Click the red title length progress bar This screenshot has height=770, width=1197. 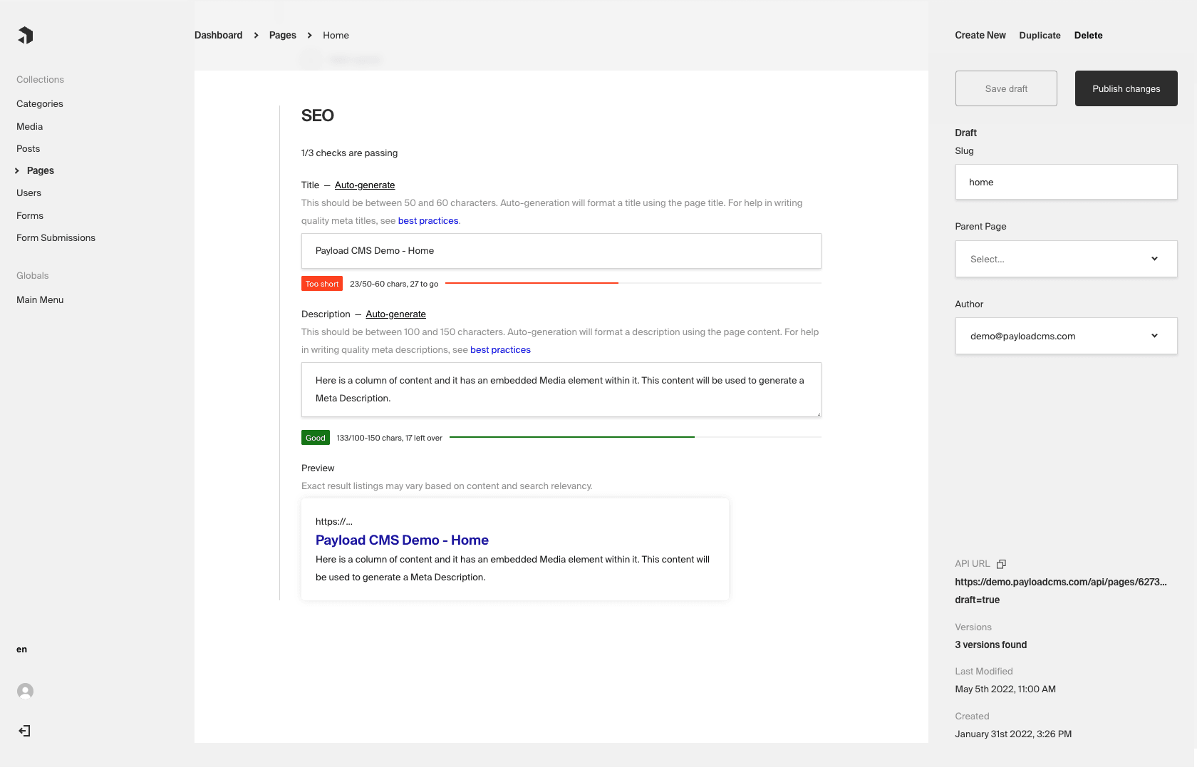532,282
